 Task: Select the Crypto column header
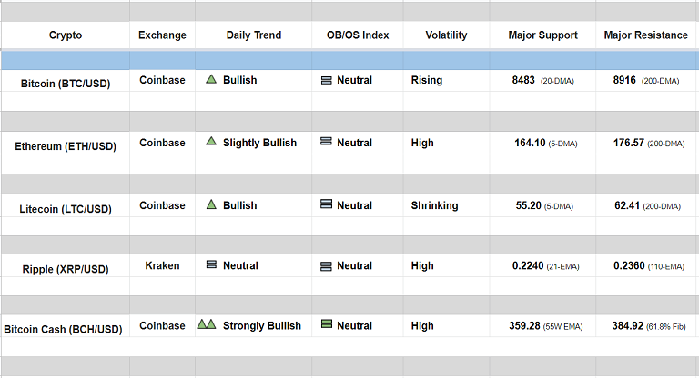point(66,35)
